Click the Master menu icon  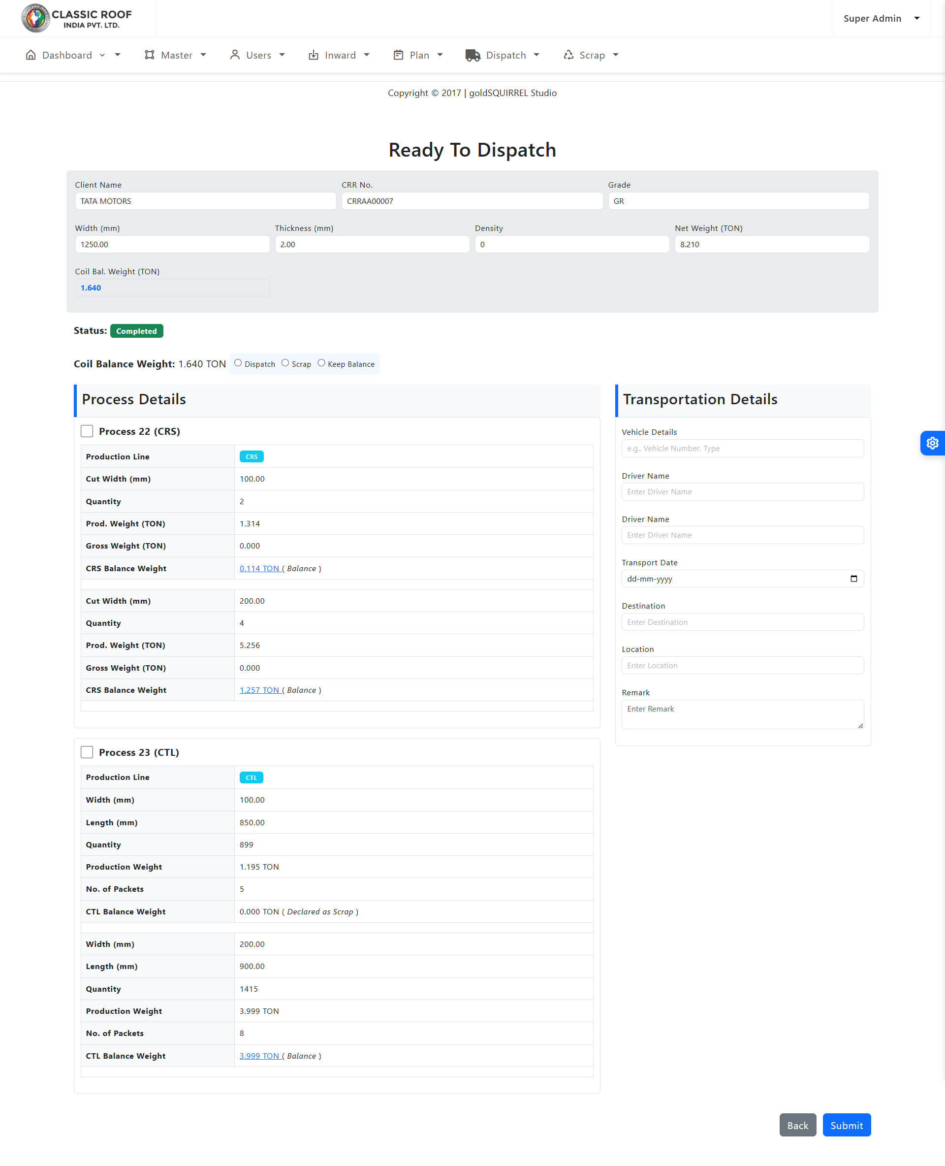coord(149,55)
